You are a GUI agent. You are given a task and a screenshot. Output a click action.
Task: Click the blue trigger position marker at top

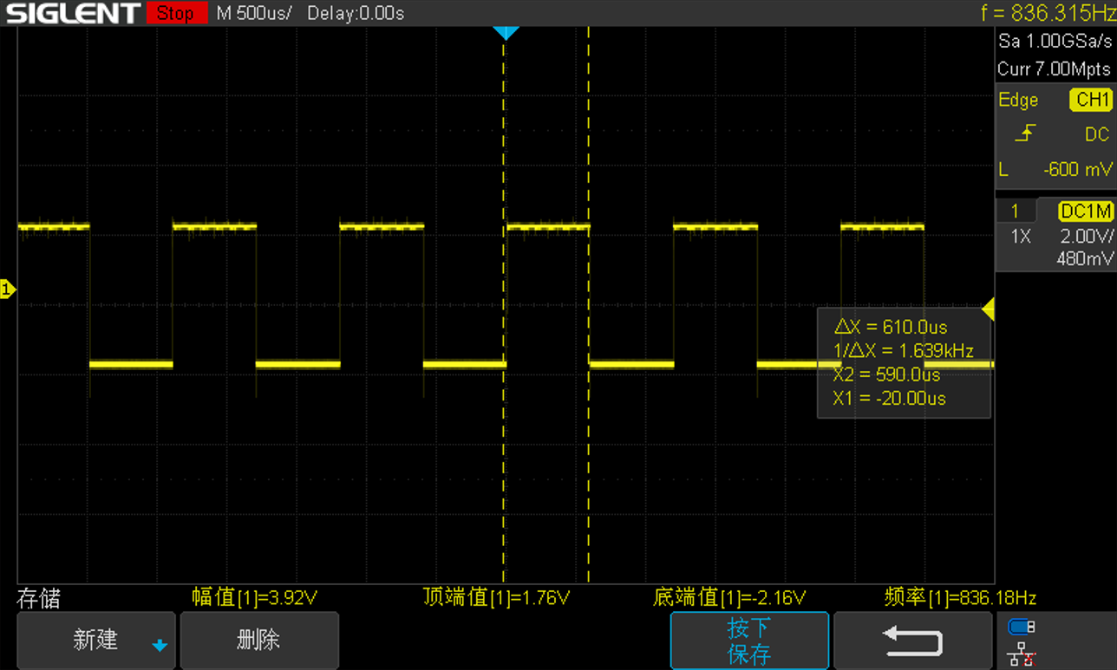506,33
